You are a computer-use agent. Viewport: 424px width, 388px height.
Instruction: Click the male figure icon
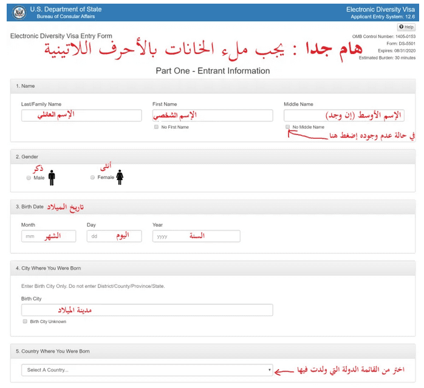click(x=52, y=177)
